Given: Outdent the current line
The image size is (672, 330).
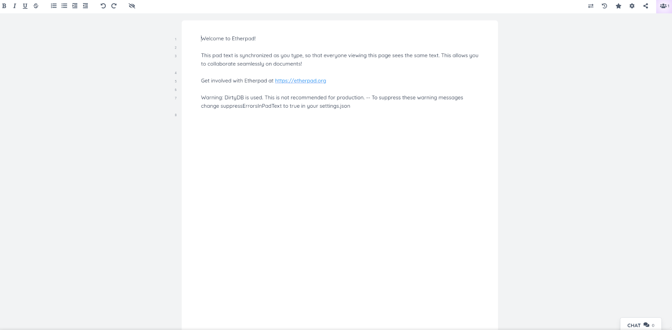Looking at the screenshot, I should [x=85, y=6].
